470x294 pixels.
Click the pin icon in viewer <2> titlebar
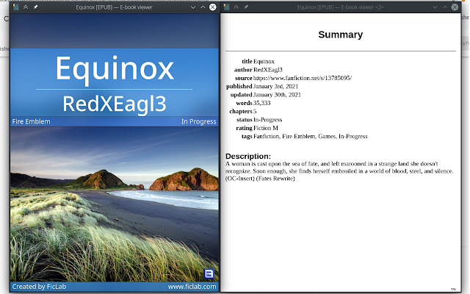click(x=246, y=7)
